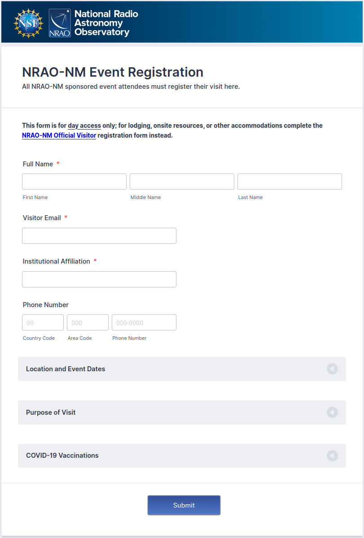Expand the Location and Event Dates section
364x538 pixels.
click(66, 369)
